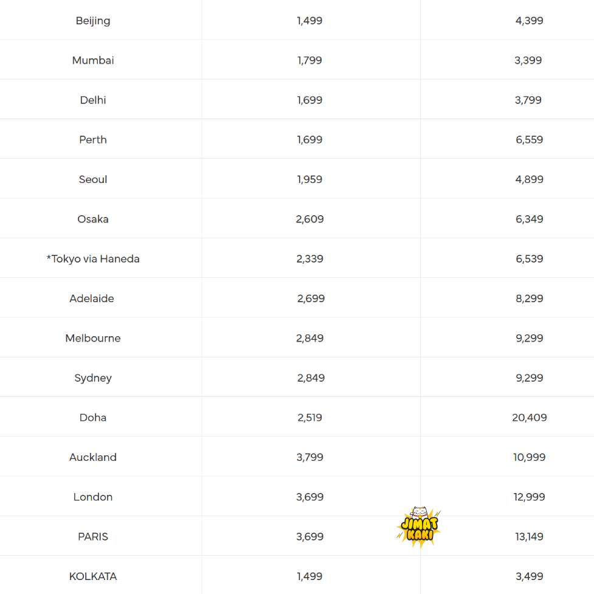Select the Doha row label
This screenshot has height=594, width=594.
(93, 418)
